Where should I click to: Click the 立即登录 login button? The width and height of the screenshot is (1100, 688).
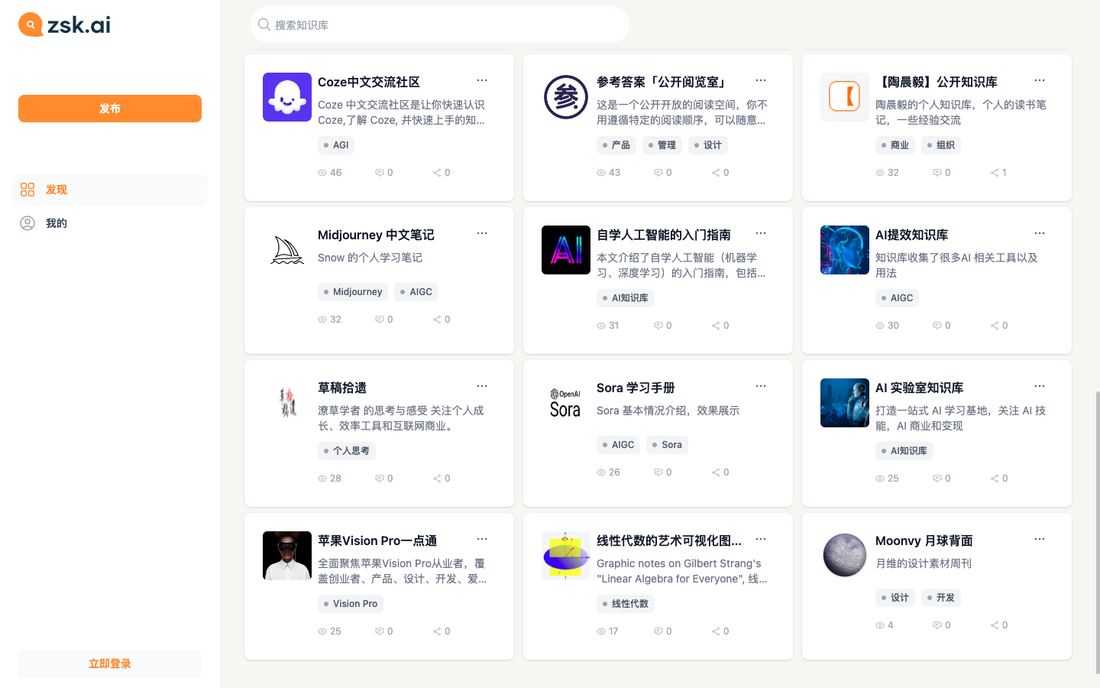[110, 664]
